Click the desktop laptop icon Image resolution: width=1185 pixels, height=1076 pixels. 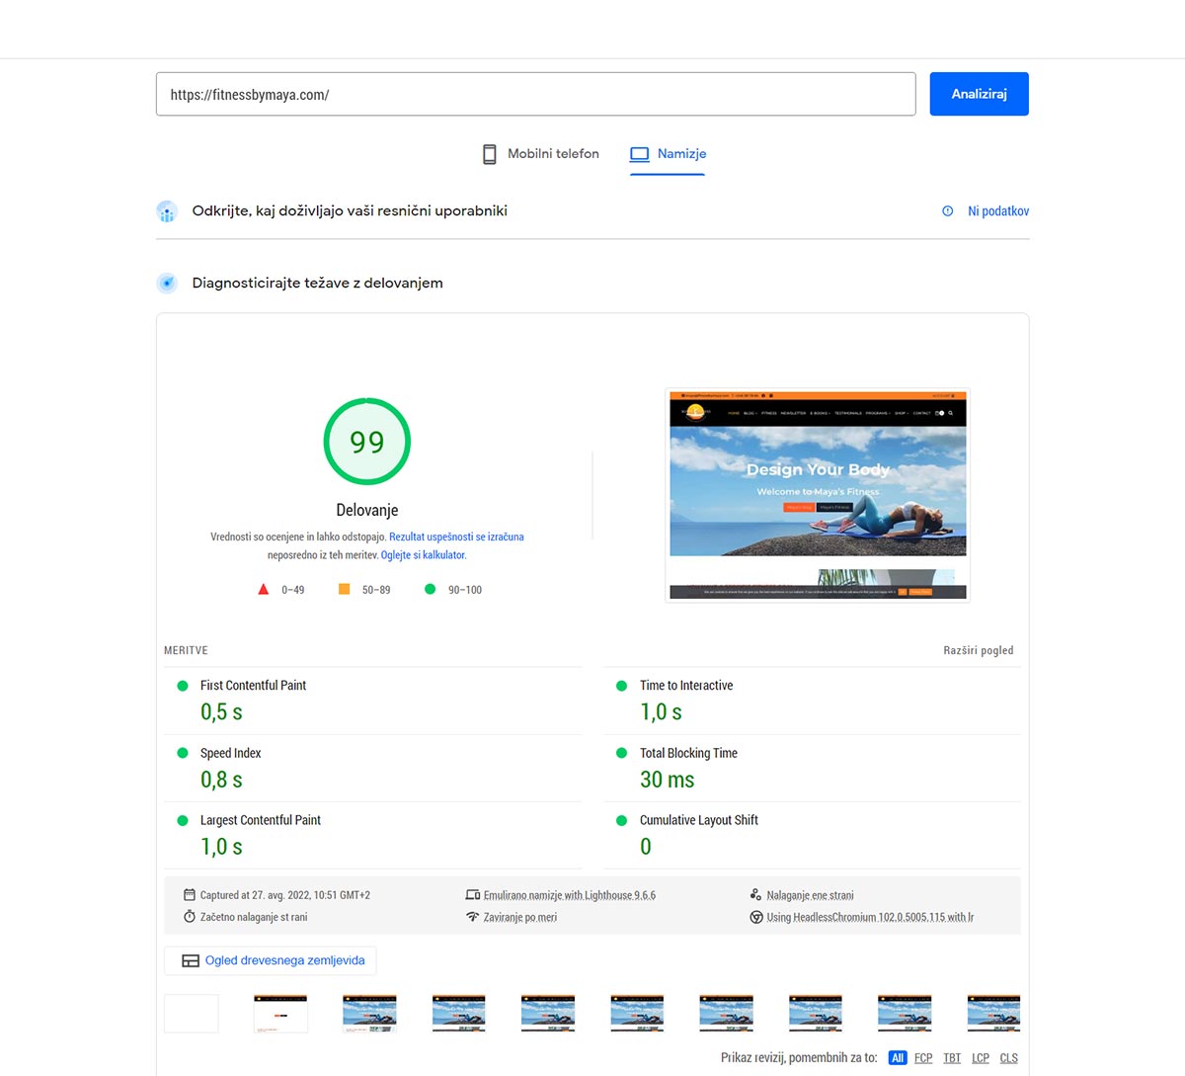coord(640,154)
